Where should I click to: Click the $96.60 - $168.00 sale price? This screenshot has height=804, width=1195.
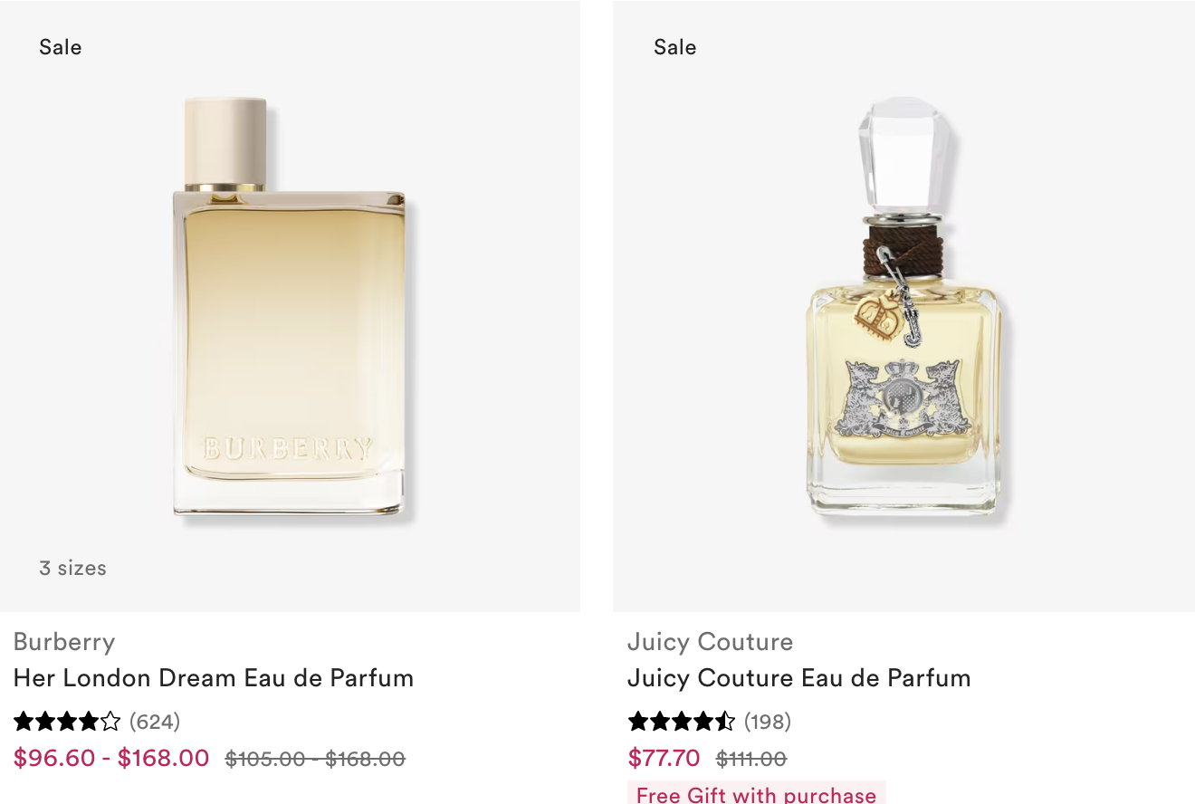111,758
